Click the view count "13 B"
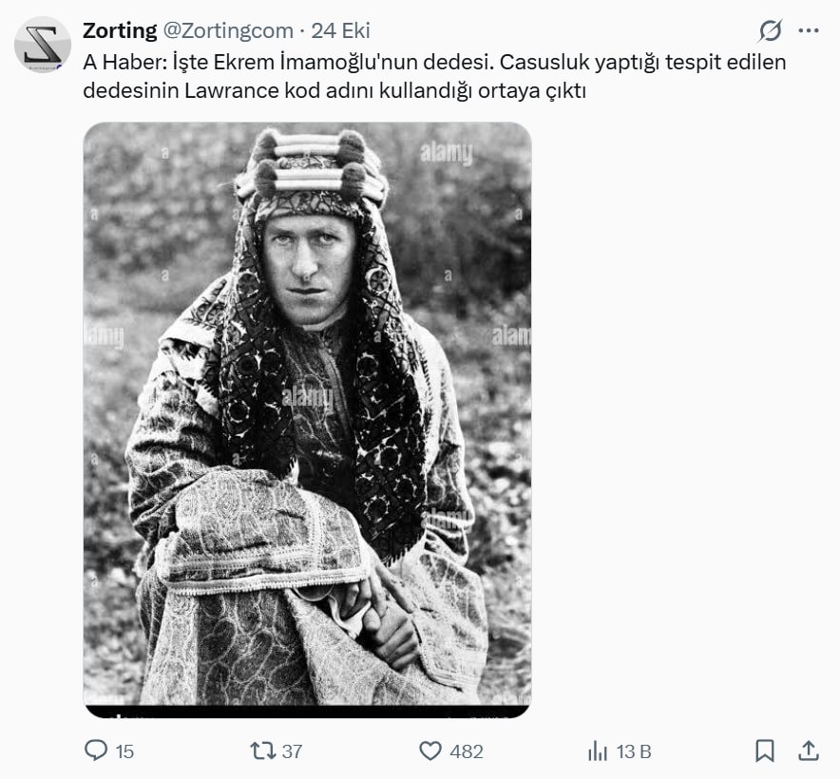840x779 pixels. [634, 751]
